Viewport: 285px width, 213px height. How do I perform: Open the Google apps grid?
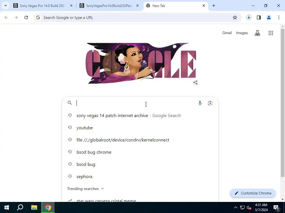tap(271, 33)
